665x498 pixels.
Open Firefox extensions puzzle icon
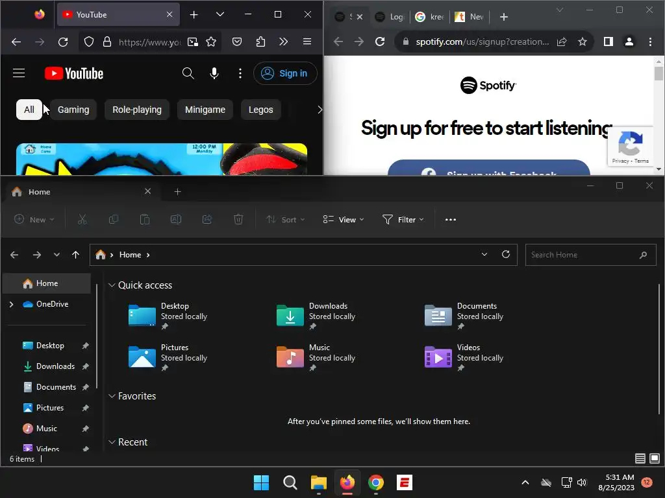pos(260,42)
